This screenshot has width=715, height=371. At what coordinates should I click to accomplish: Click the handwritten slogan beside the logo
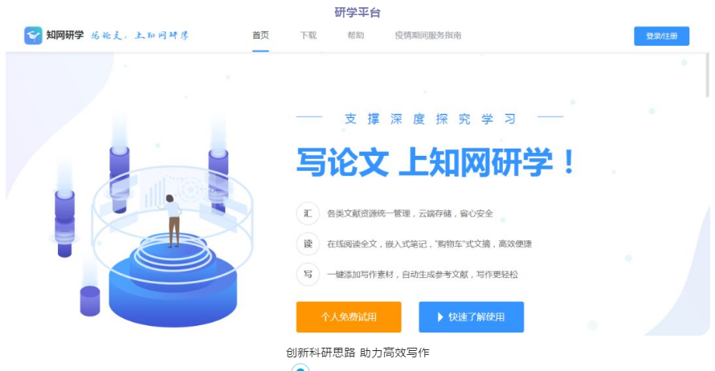click(x=140, y=35)
